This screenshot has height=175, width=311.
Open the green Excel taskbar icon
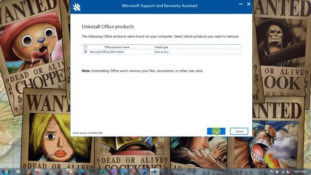(102, 172)
